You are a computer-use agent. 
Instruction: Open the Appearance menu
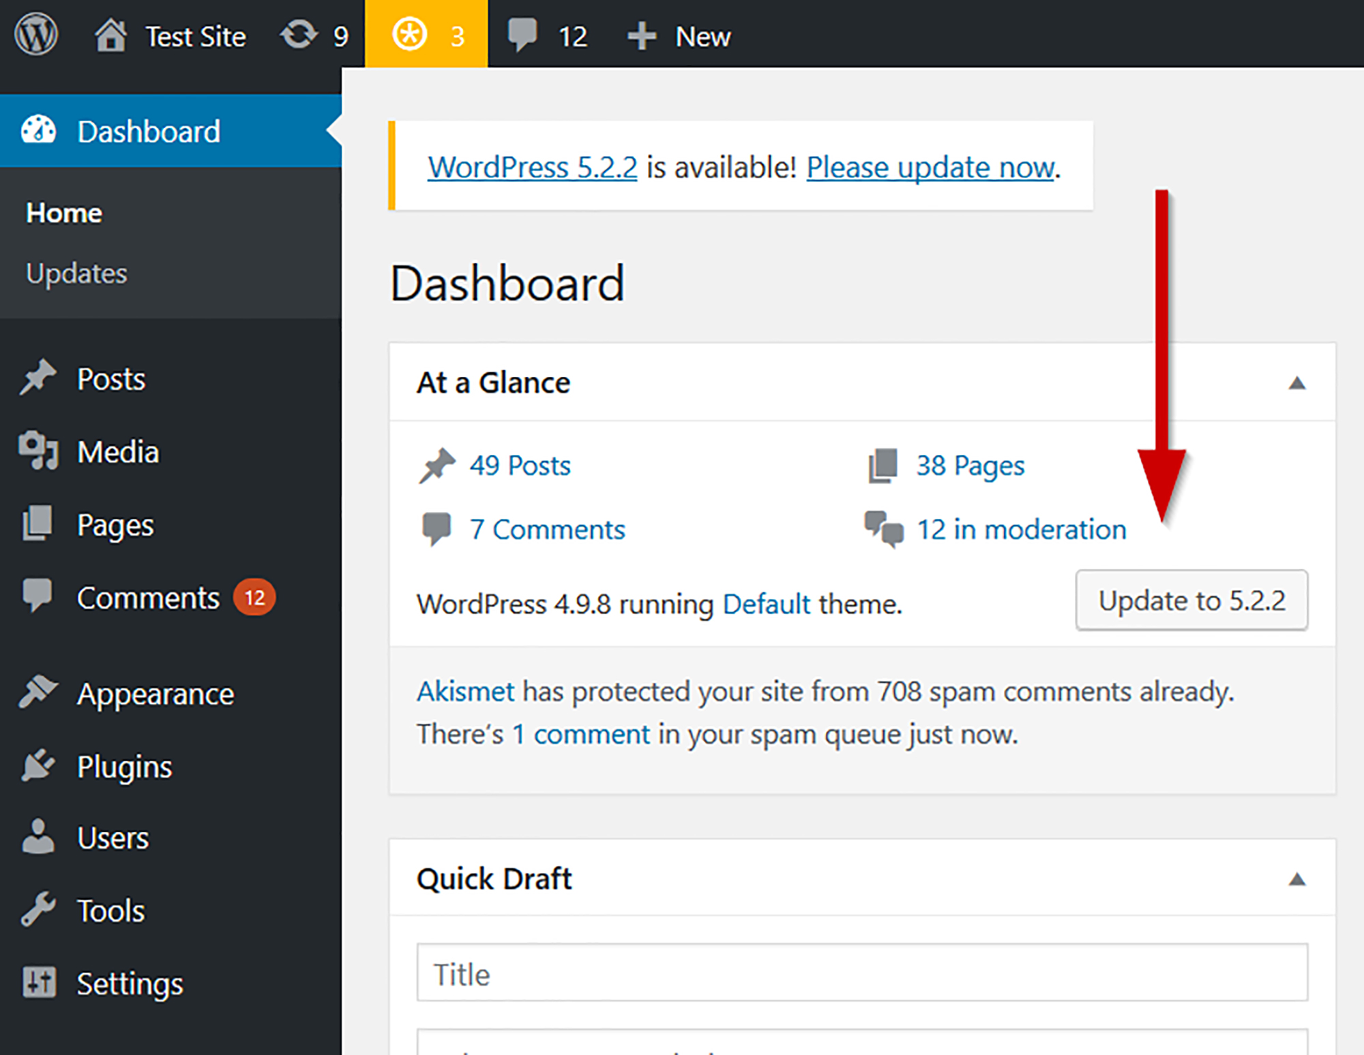coord(155,694)
